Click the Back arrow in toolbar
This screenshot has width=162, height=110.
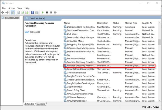[3, 12]
